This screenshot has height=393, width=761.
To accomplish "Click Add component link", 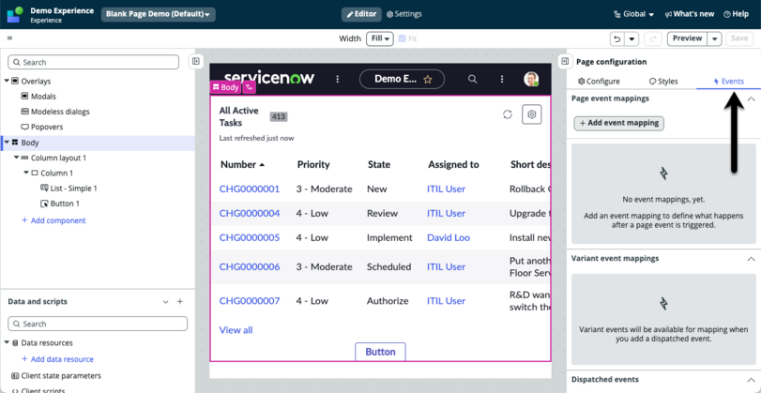I will [x=53, y=220].
